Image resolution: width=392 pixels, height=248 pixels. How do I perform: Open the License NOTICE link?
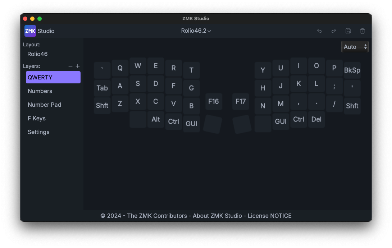pyautogui.click(x=269, y=216)
